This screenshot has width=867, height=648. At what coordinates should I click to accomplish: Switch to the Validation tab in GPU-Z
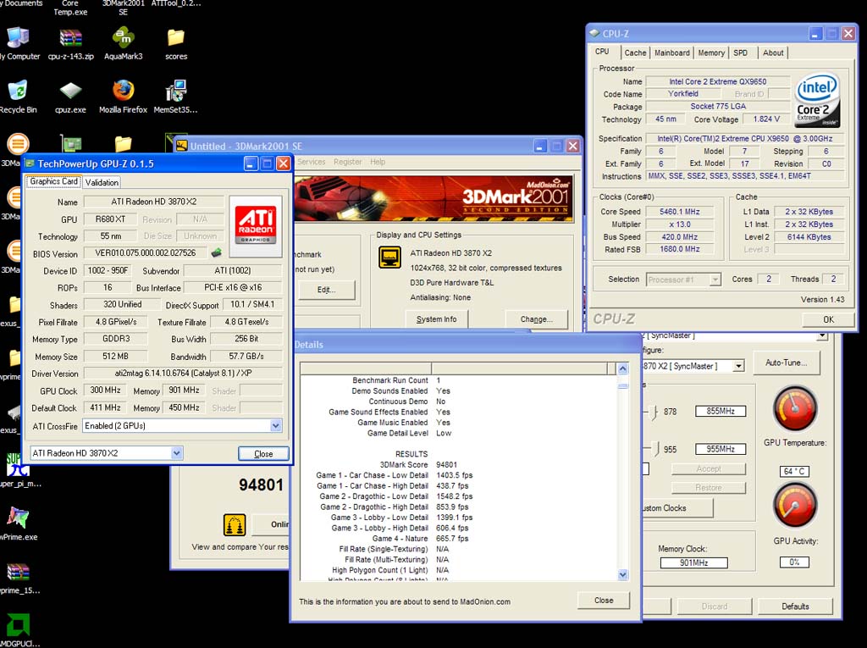(102, 182)
